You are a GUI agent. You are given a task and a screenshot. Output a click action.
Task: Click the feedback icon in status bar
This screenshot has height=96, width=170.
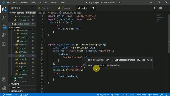click(161, 95)
